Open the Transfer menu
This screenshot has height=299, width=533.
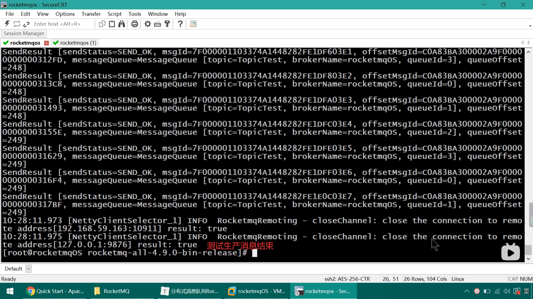91,14
